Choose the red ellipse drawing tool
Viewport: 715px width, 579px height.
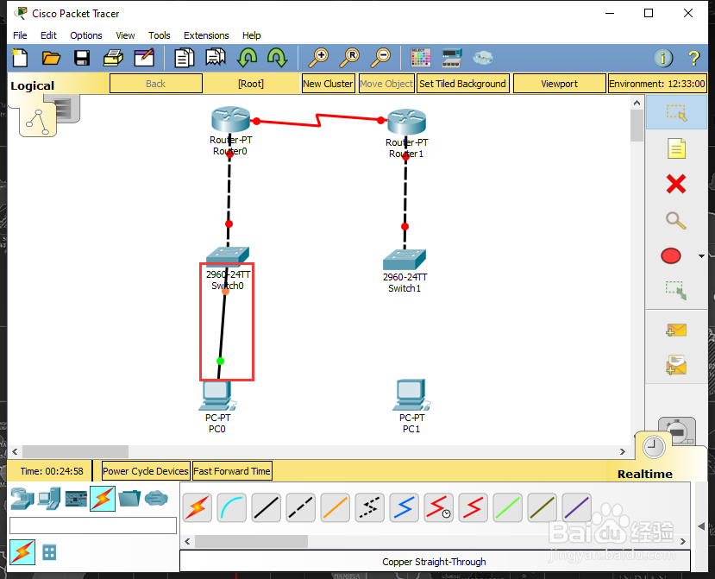(x=671, y=256)
